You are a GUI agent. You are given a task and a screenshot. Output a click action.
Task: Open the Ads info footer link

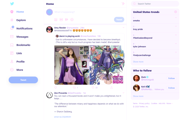[x=162, y=103]
